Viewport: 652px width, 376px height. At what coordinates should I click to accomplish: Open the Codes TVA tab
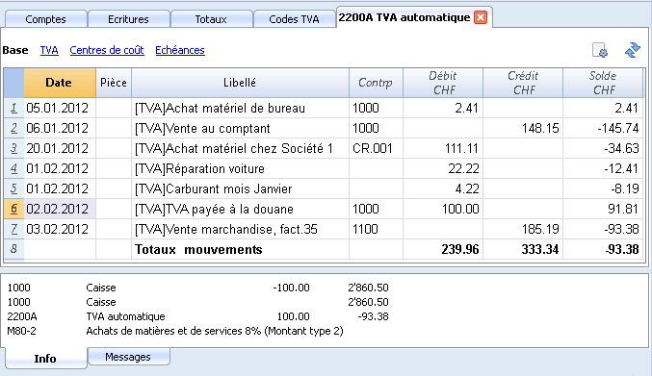(294, 19)
